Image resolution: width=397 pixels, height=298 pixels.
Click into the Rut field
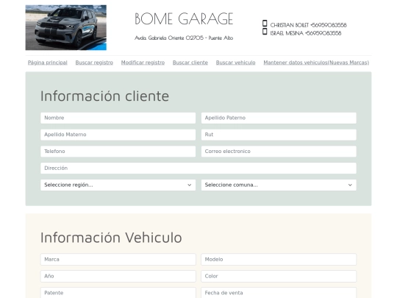coord(279,135)
